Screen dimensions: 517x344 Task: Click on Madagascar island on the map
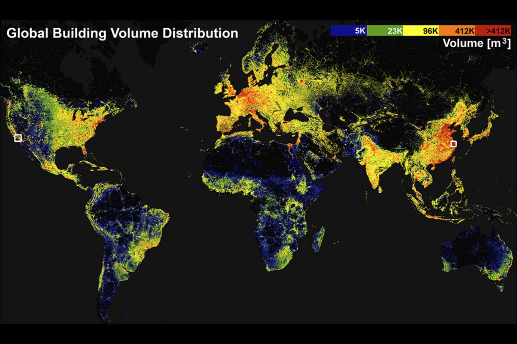coord(319,239)
